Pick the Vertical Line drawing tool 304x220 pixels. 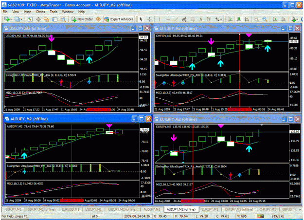point(160,19)
